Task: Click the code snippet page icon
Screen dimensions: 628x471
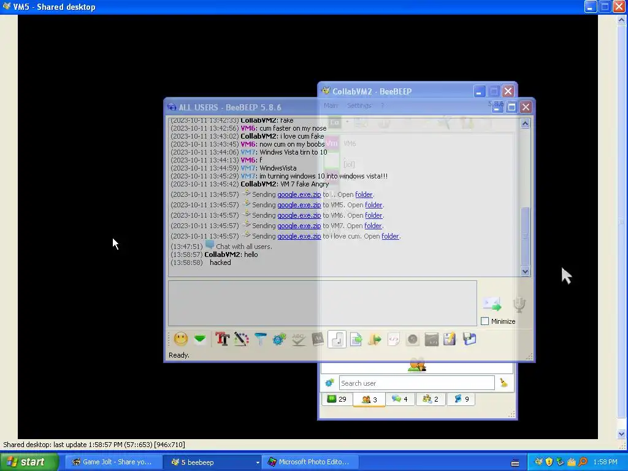Action: point(394,339)
